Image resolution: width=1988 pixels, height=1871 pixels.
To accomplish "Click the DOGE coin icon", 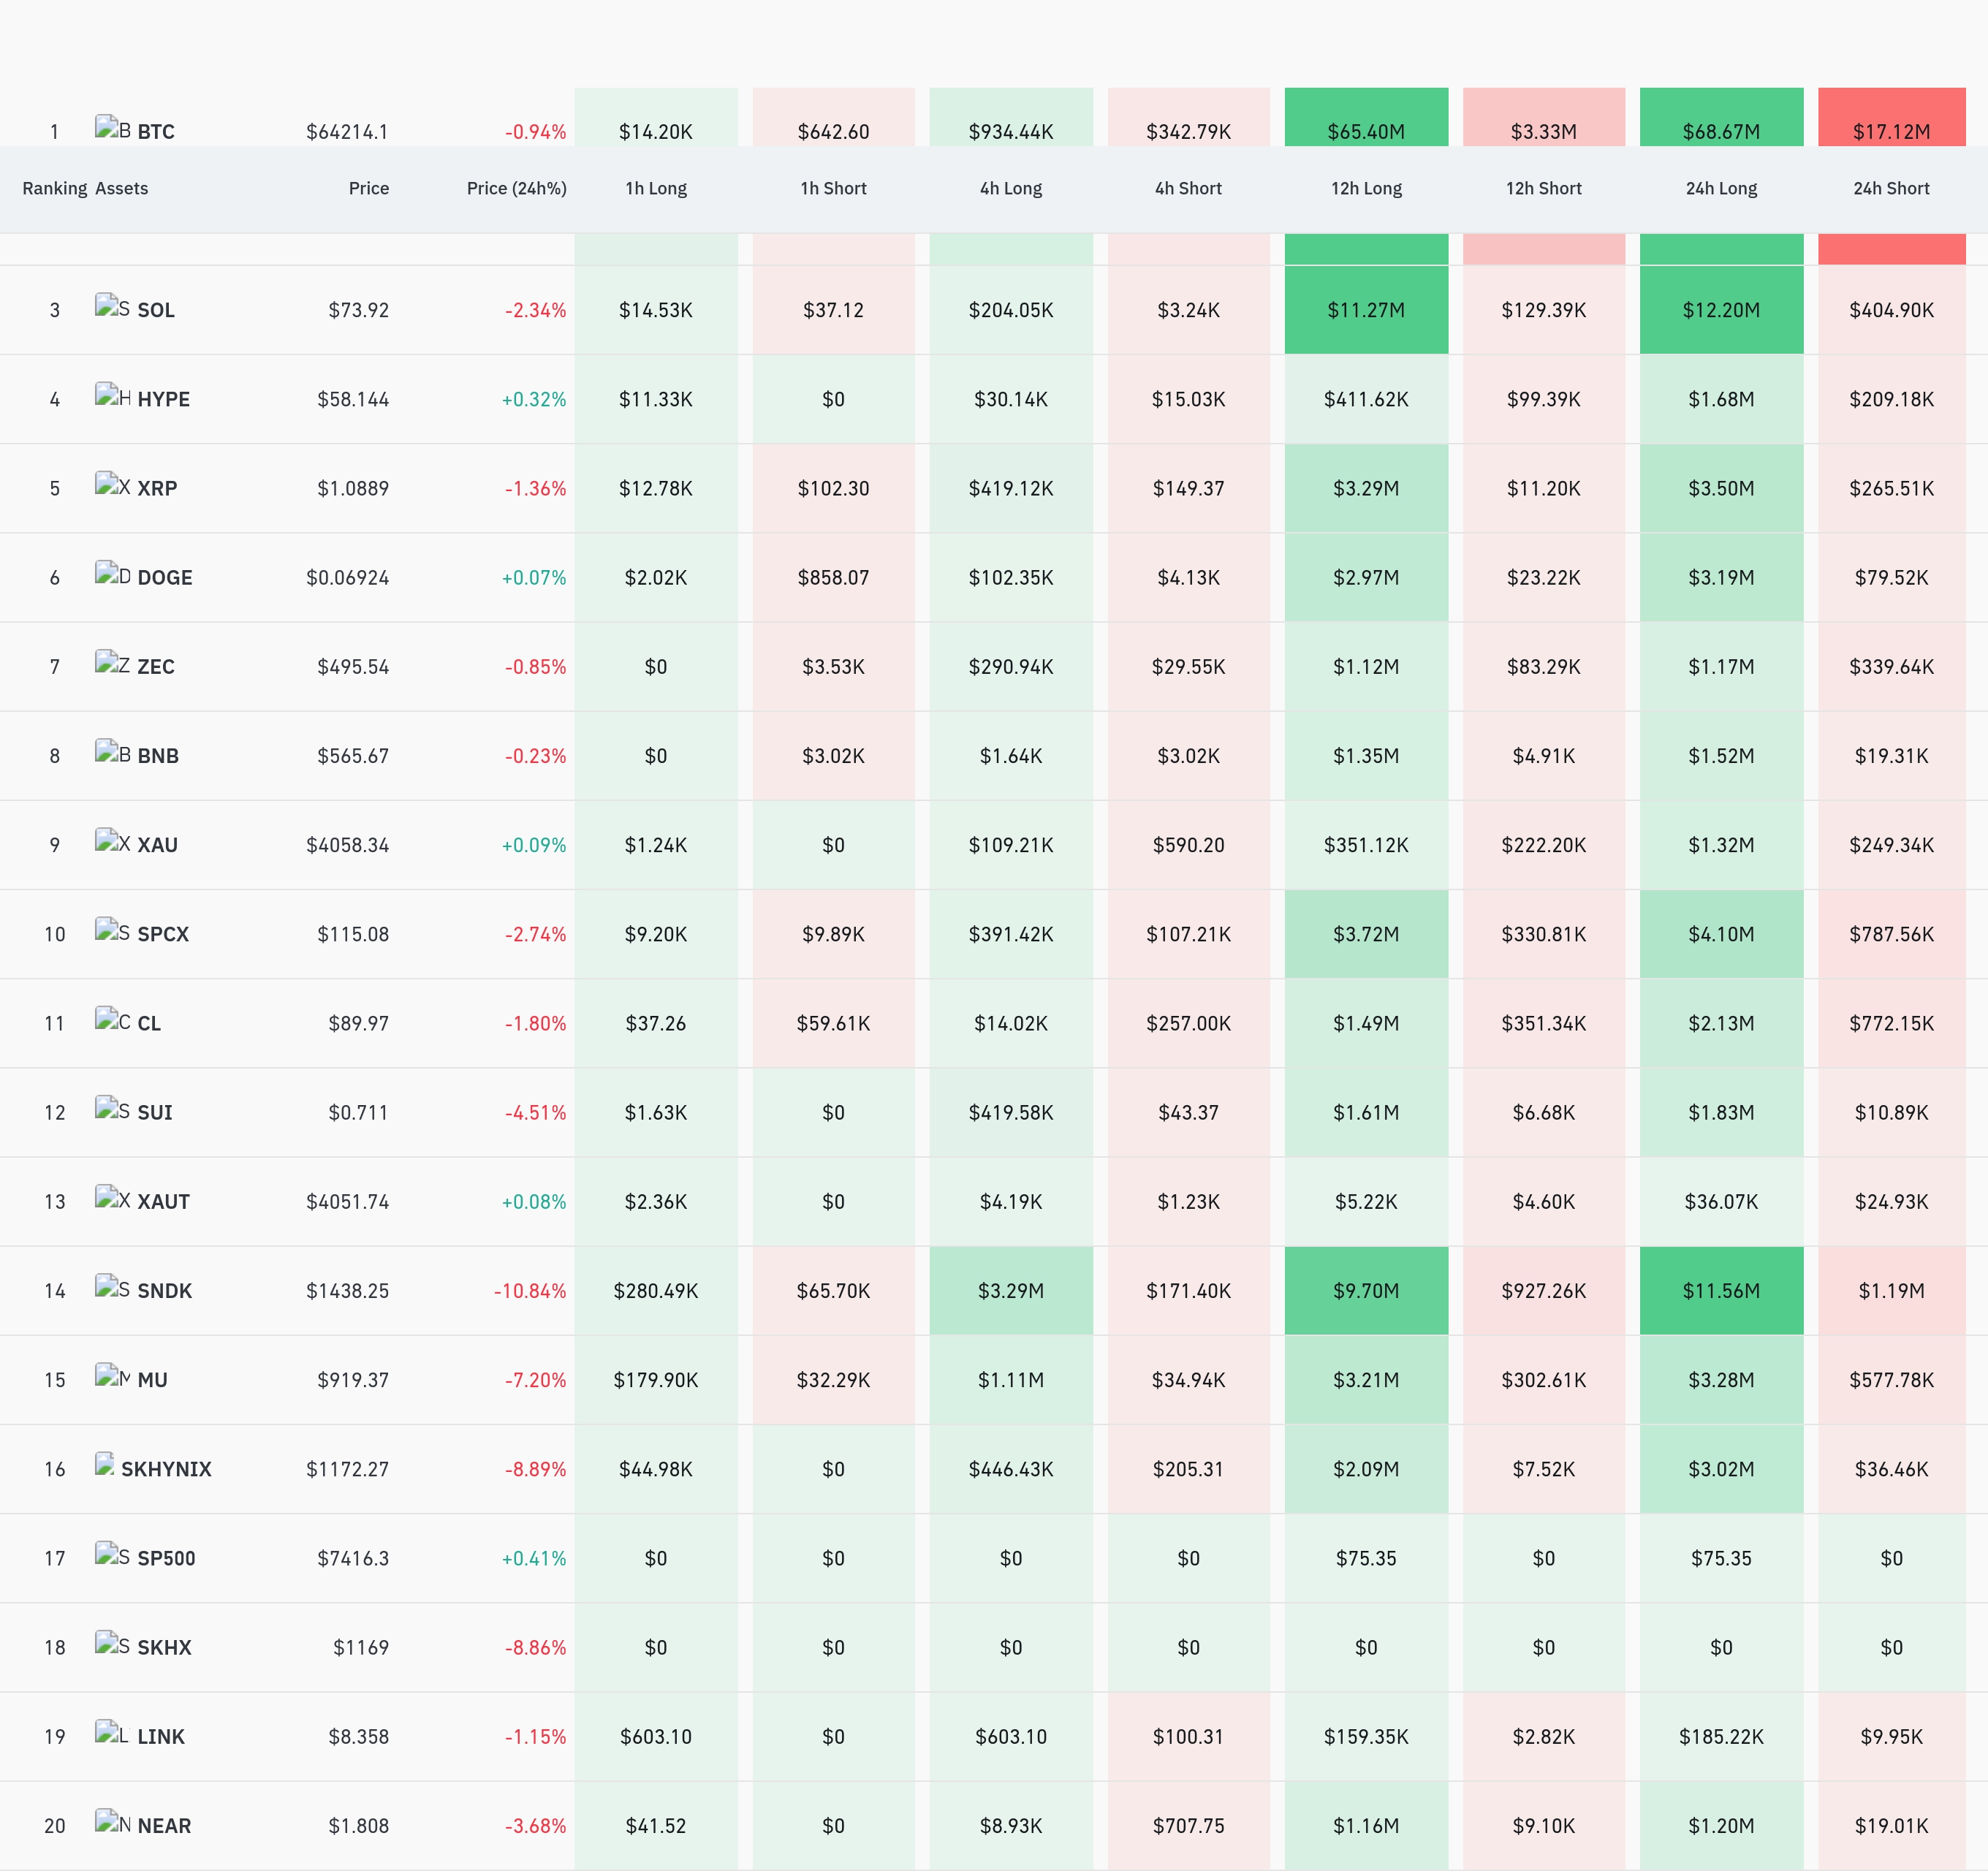I will pyautogui.click(x=113, y=572).
